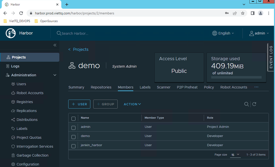Refresh the members list
This screenshot has width=275, height=167.
pos(254,104)
